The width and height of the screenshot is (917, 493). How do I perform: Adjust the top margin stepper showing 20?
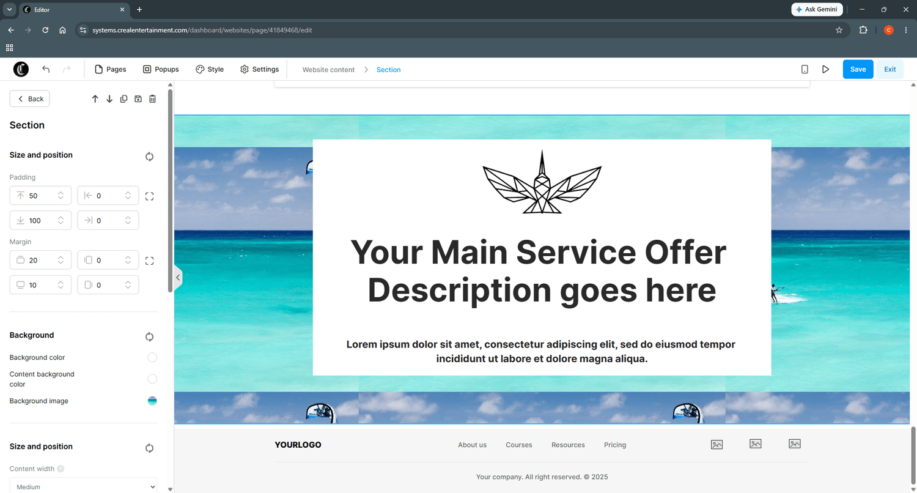point(61,260)
